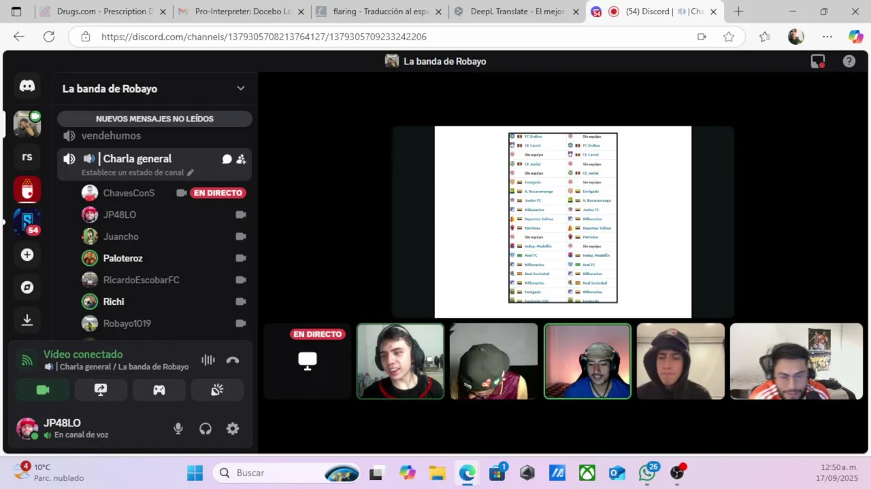The height and width of the screenshot is (489, 871).
Task: Click taskbar Buscar search box
Action: (x=287, y=473)
